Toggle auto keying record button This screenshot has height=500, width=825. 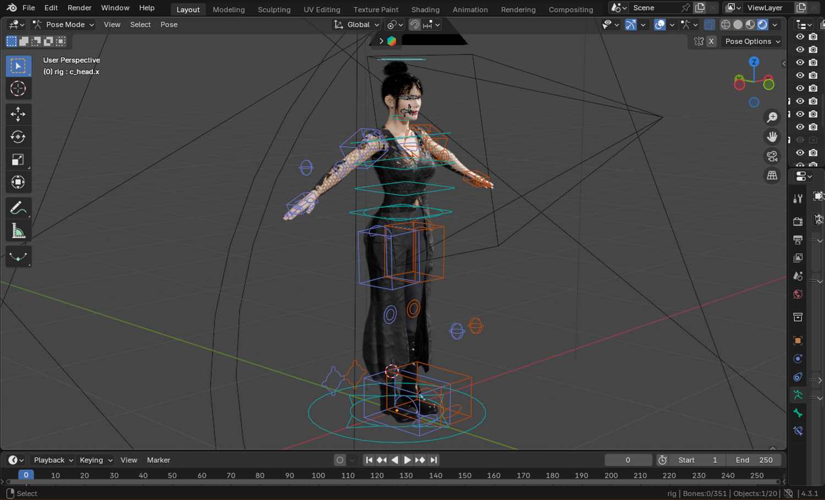coord(340,460)
